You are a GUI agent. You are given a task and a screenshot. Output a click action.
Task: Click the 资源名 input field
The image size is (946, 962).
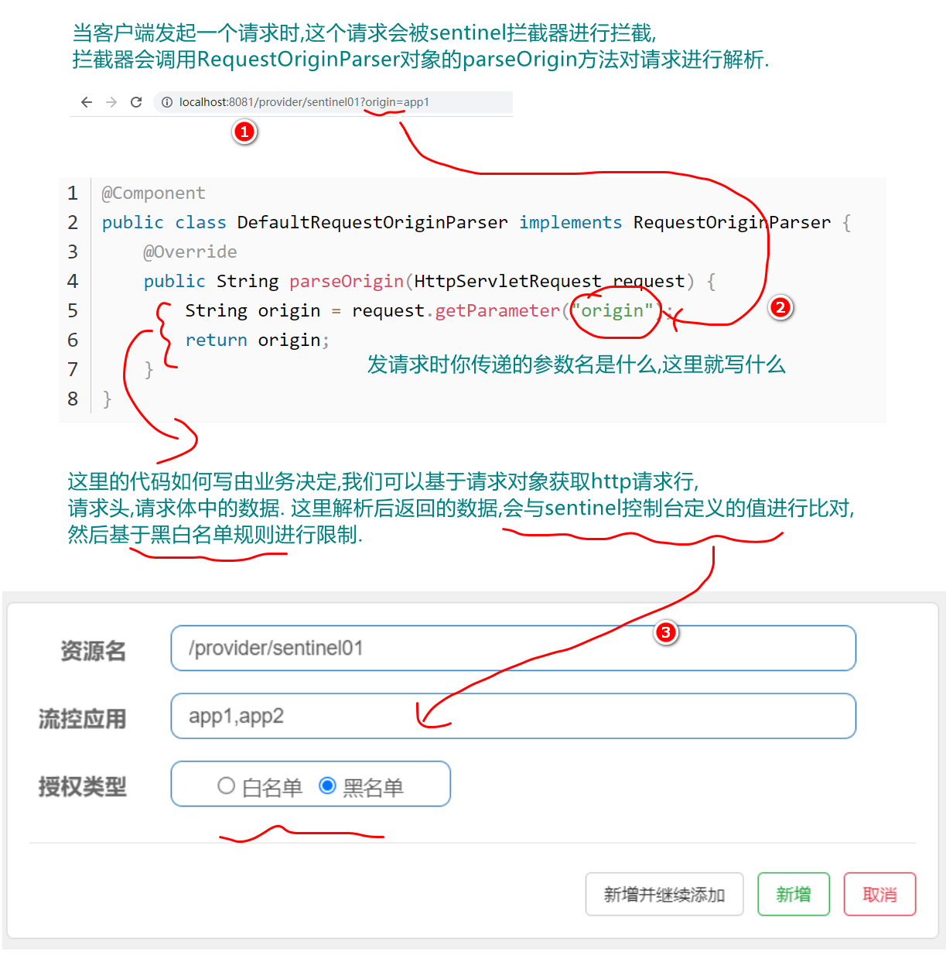coord(513,649)
